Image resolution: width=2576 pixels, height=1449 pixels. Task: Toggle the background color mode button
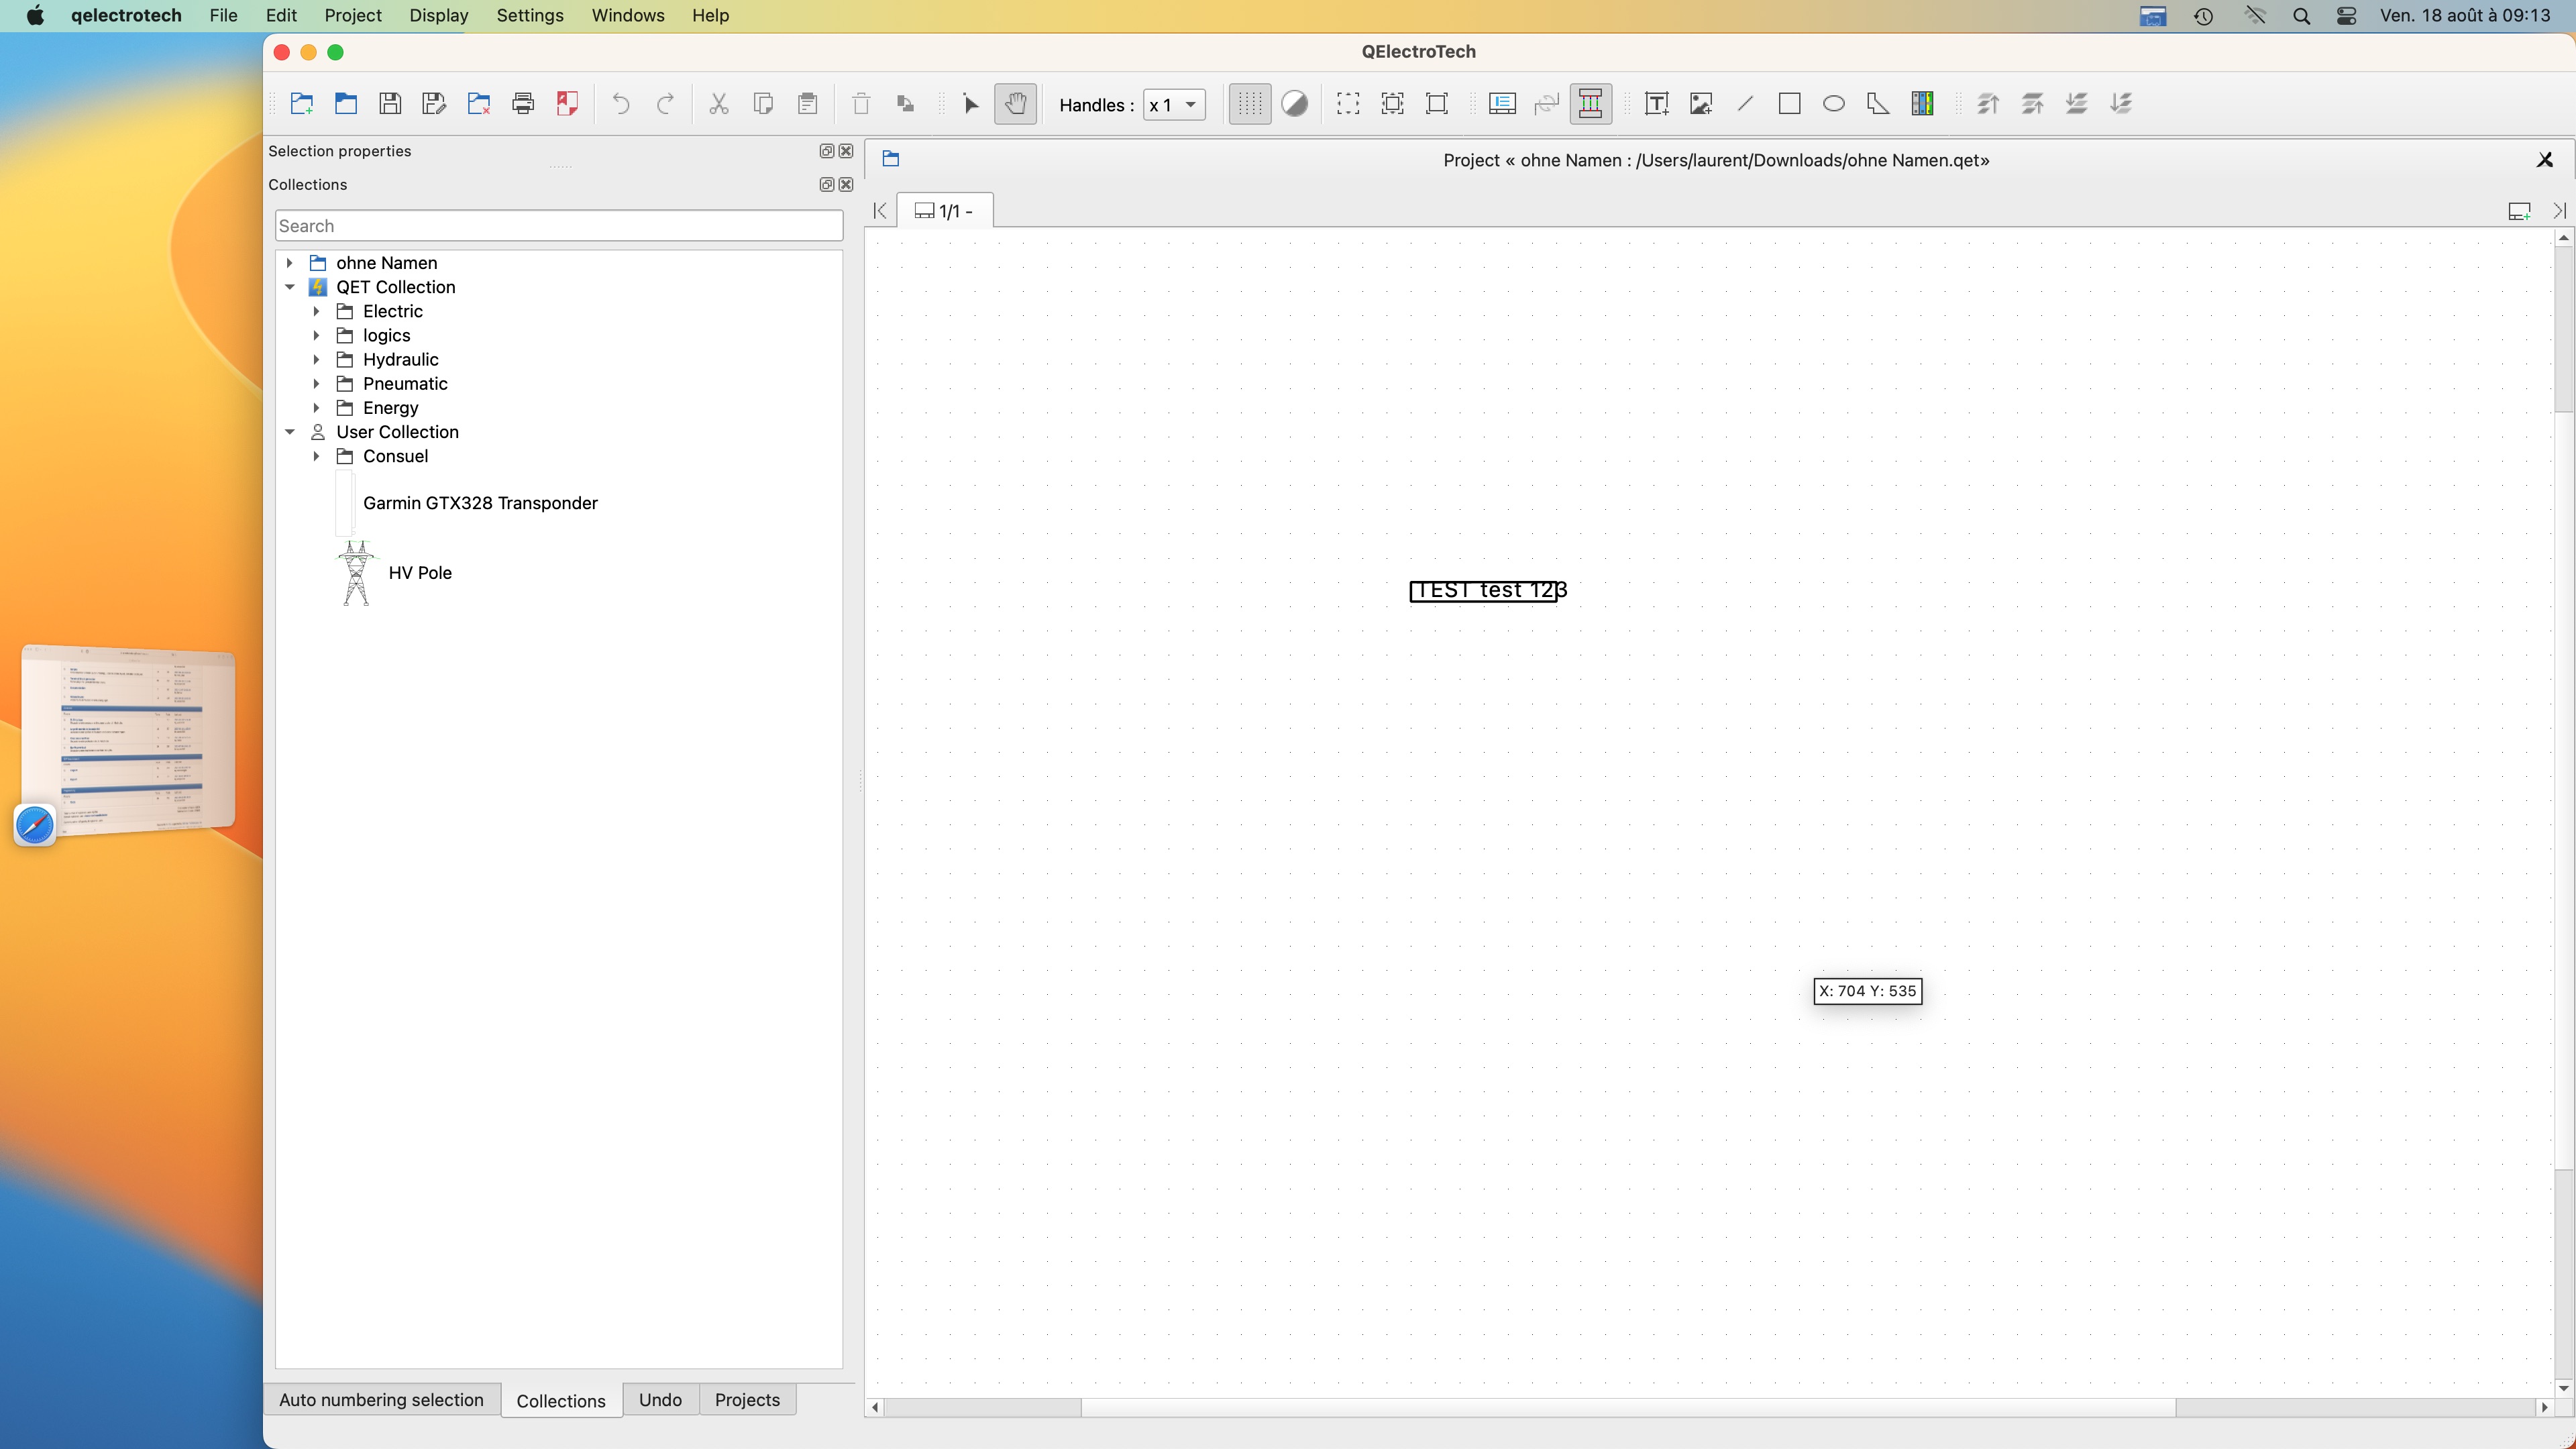[1294, 104]
